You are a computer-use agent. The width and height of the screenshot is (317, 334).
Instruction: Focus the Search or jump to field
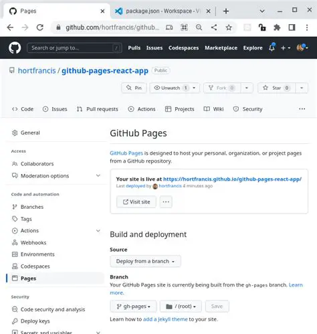pos(74,48)
